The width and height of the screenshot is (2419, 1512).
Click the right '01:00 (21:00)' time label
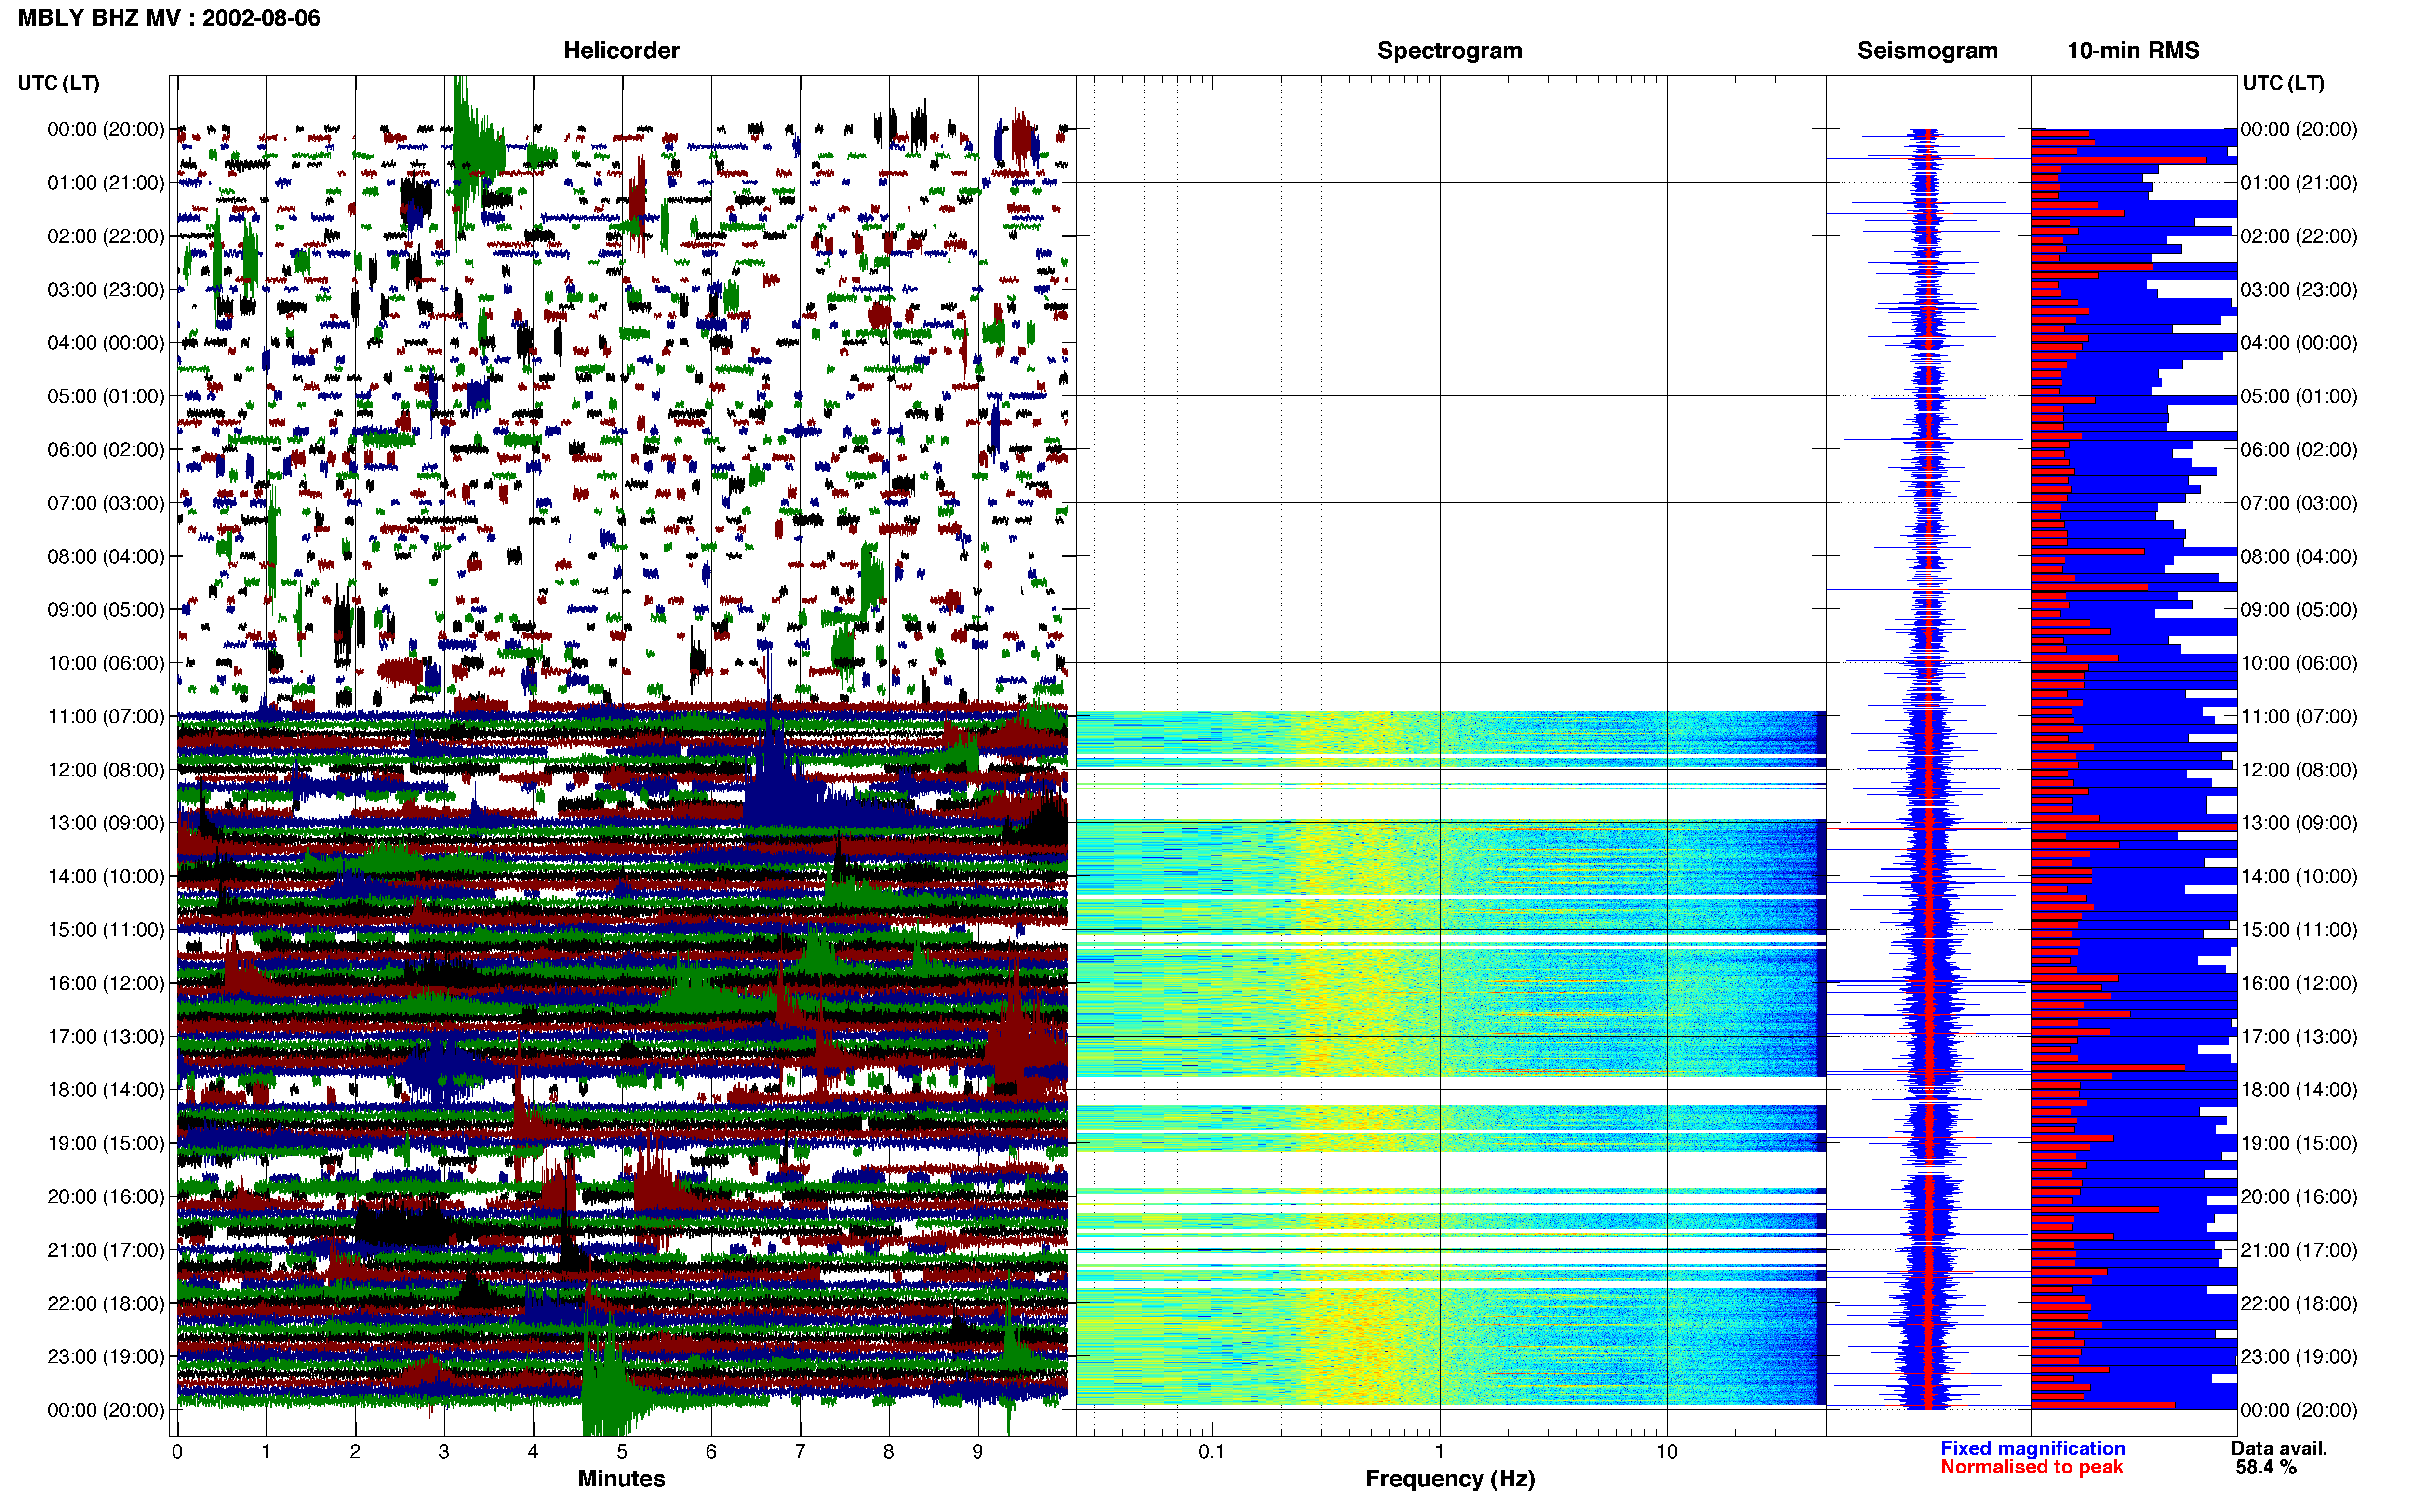2299,183
